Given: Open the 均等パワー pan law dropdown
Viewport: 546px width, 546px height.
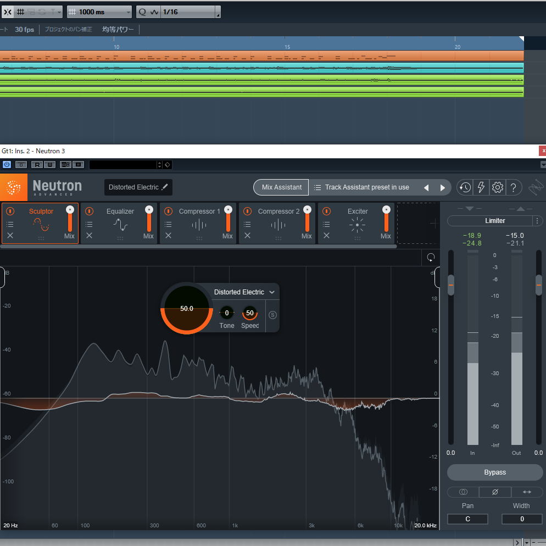Looking at the screenshot, I should point(118,30).
